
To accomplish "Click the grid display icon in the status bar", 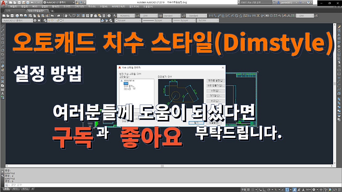I will [x=249, y=189].
